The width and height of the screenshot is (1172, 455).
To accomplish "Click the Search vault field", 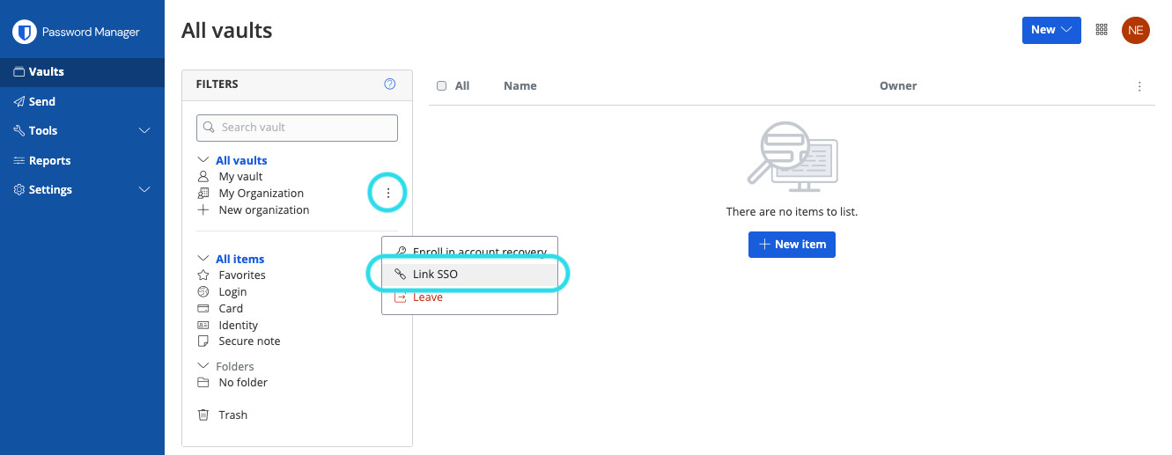I will [x=297, y=128].
